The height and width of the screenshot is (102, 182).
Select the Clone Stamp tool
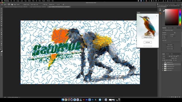pos(1,25)
